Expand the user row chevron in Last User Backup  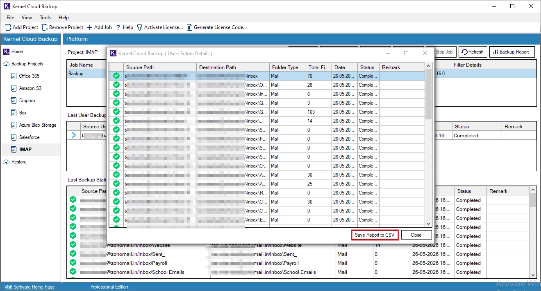coord(74,135)
